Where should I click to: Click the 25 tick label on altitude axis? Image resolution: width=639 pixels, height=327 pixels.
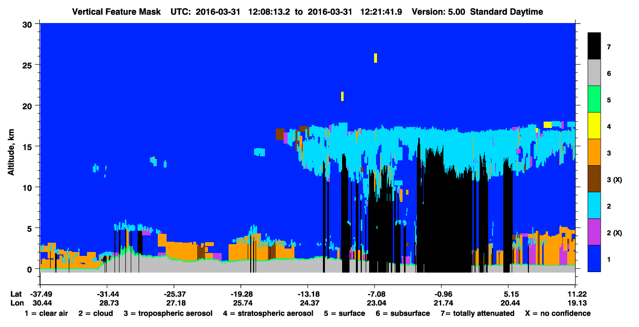[x=28, y=65]
